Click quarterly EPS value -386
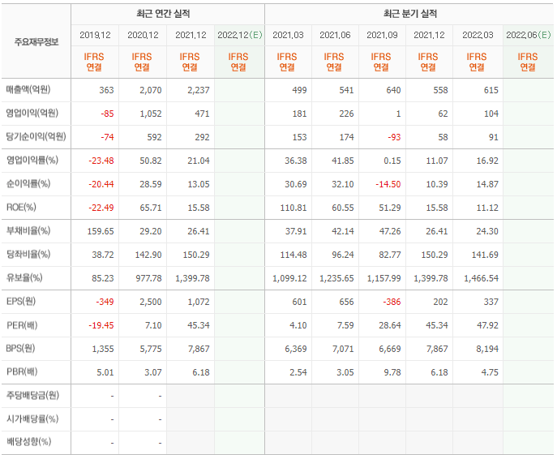557x455 pixels. [392, 302]
